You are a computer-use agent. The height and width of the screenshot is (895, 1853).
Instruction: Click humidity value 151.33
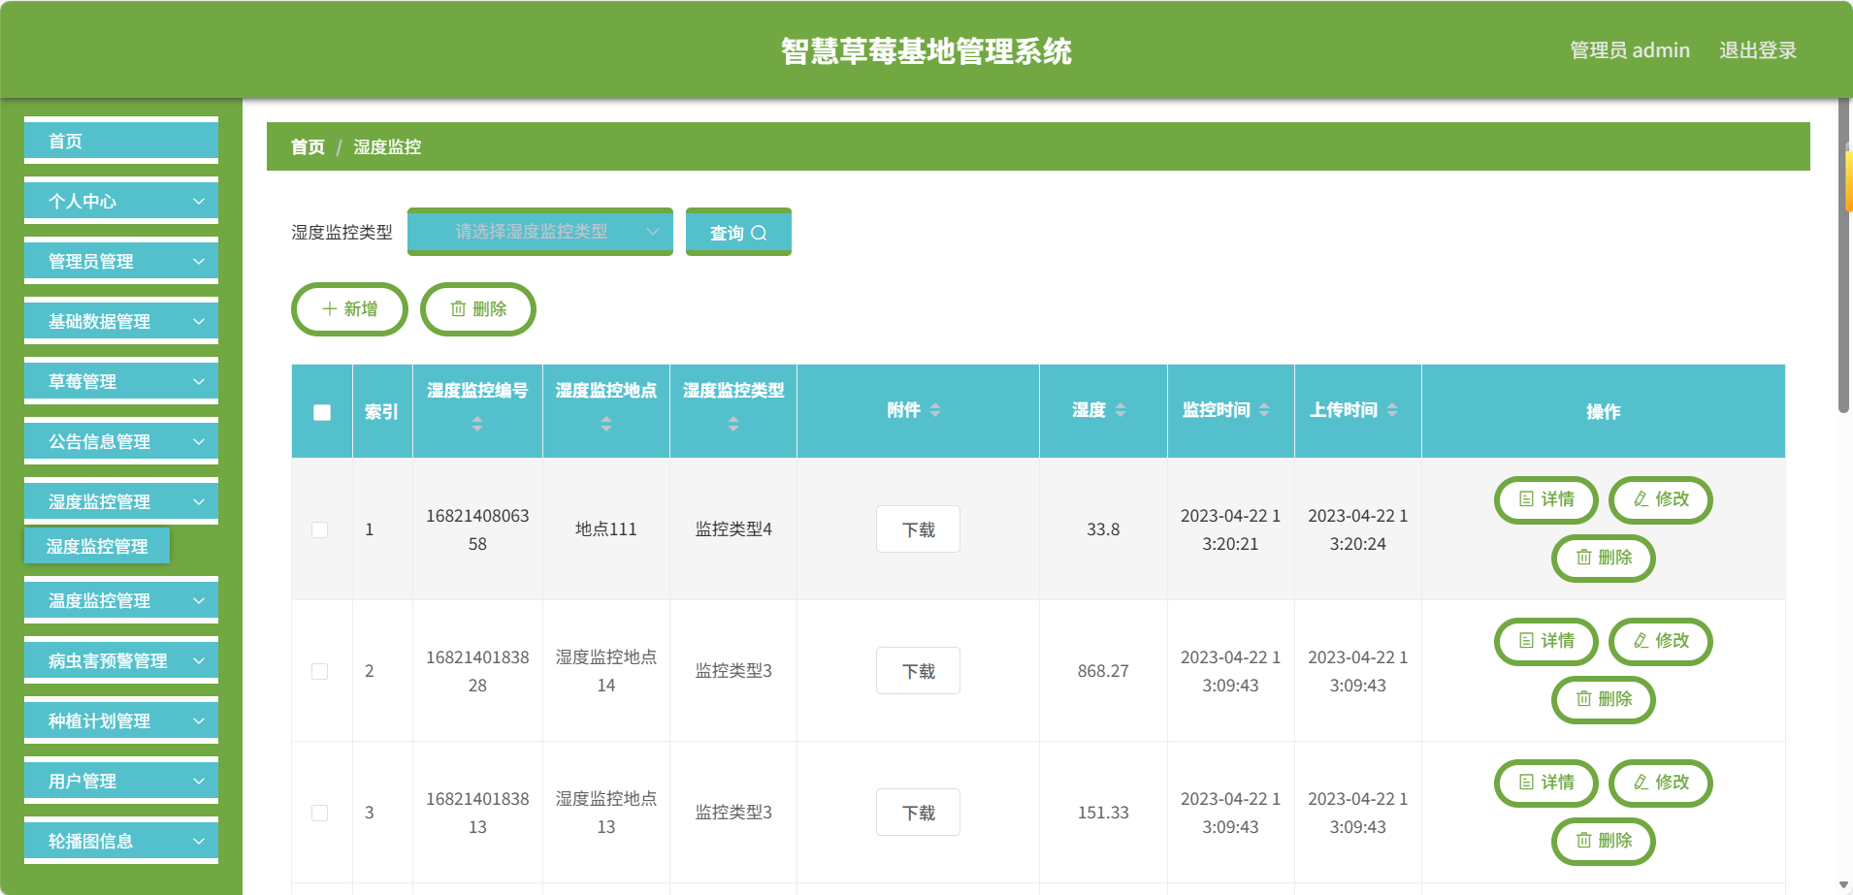(x=1103, y=813)
